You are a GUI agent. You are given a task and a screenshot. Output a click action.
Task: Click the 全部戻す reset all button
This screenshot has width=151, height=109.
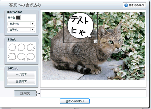click(21, 81)
